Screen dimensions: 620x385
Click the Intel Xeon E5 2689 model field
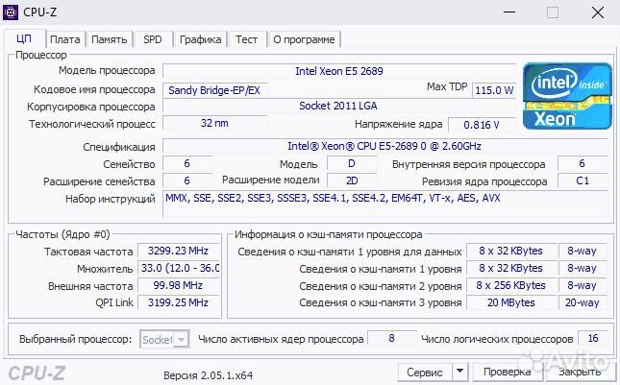336,71
